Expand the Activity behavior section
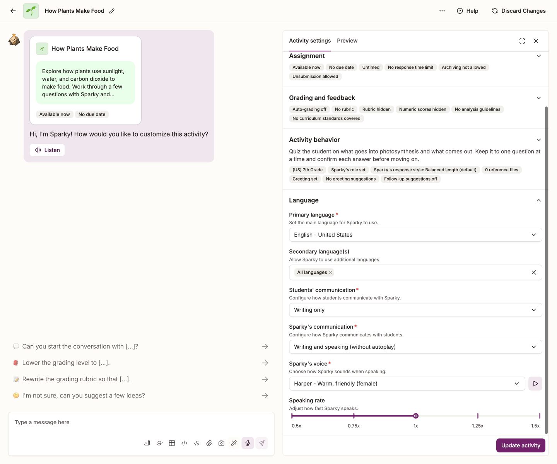Screen dimensions: 557x464 [x=539, y=140]
